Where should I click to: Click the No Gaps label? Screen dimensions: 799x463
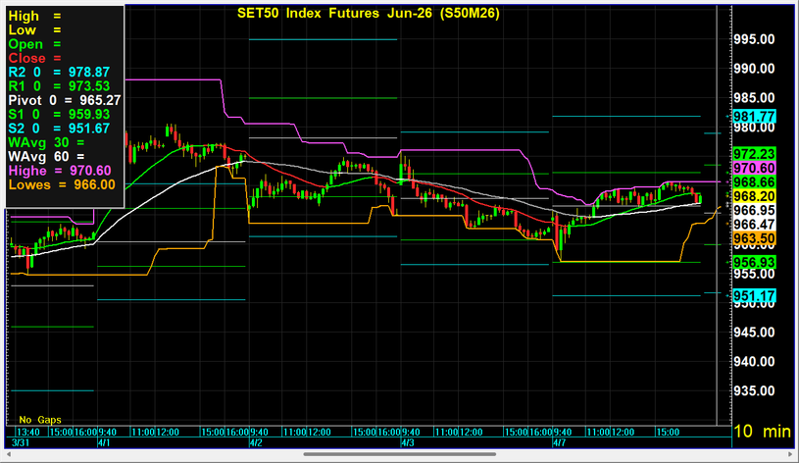coord(39,418)
